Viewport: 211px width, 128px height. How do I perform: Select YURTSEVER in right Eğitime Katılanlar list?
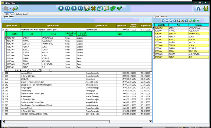click(198, 54)
